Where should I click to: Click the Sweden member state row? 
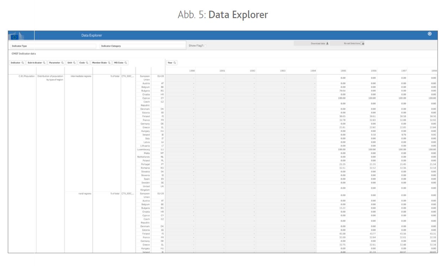(146, 182)
